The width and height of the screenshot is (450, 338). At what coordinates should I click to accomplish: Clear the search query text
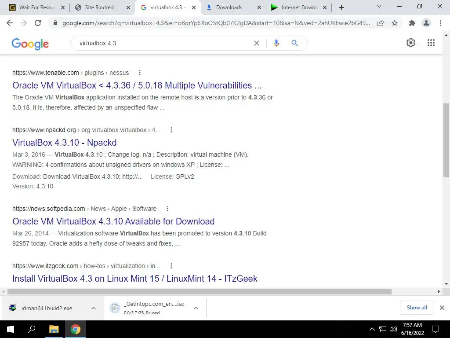coord(257,43)
